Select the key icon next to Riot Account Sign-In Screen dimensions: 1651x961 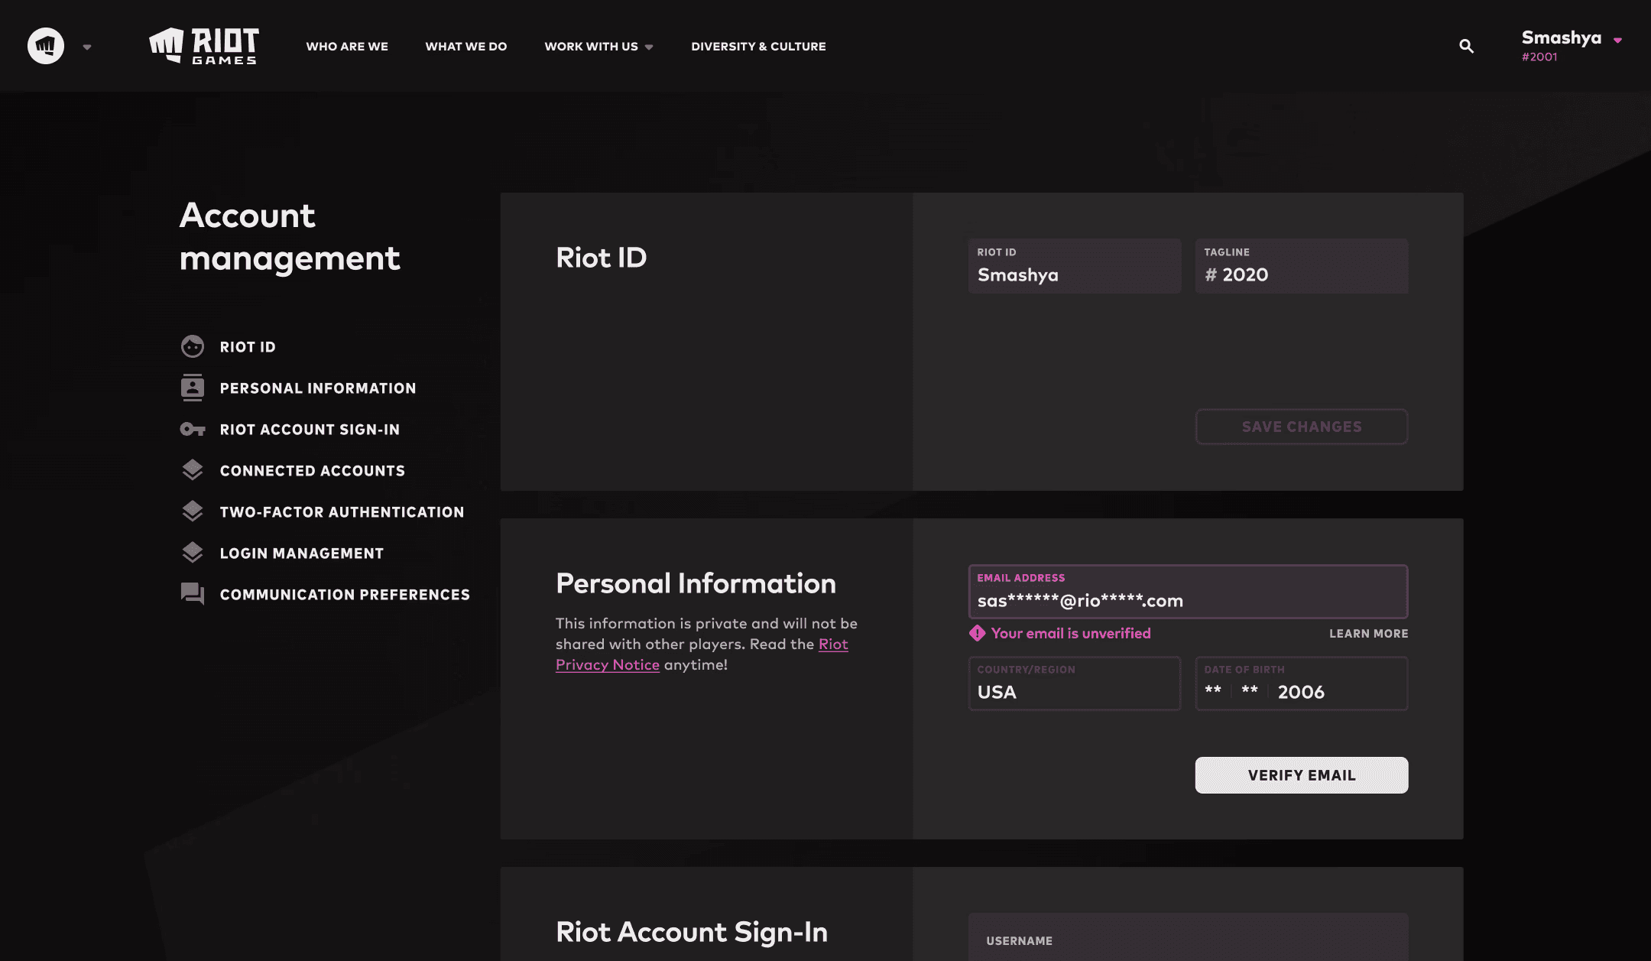point(192,429)
